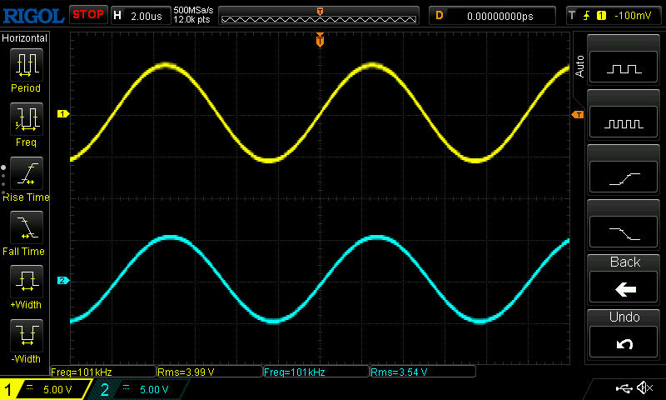The width and height of the screenshot is (666, 400).
Task: Click the USB connection status icon
Action: 624,387
